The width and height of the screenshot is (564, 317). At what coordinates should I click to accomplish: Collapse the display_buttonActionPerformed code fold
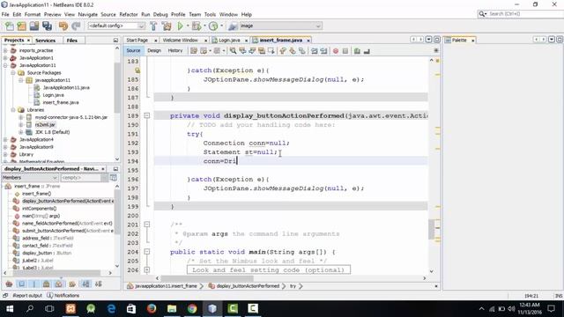tap(147, 115)
